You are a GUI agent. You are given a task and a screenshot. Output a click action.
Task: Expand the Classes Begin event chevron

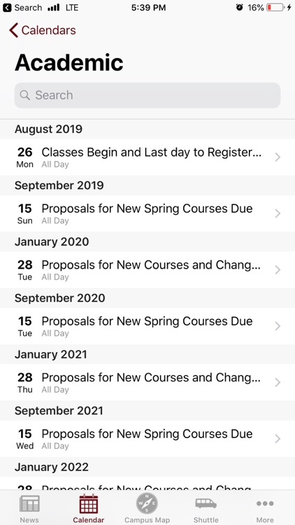coord(278,157)
